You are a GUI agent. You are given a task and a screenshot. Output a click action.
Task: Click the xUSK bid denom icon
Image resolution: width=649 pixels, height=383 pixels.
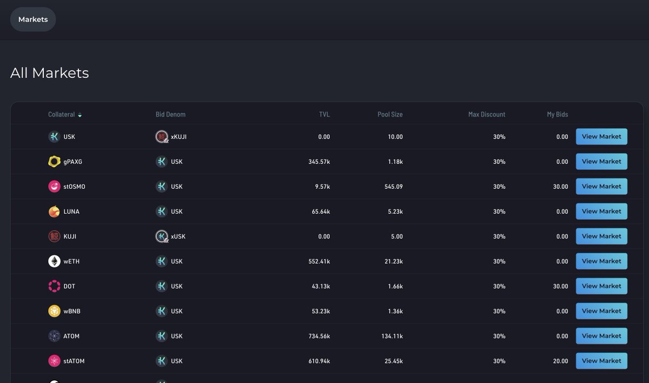(x=162, y=236)
